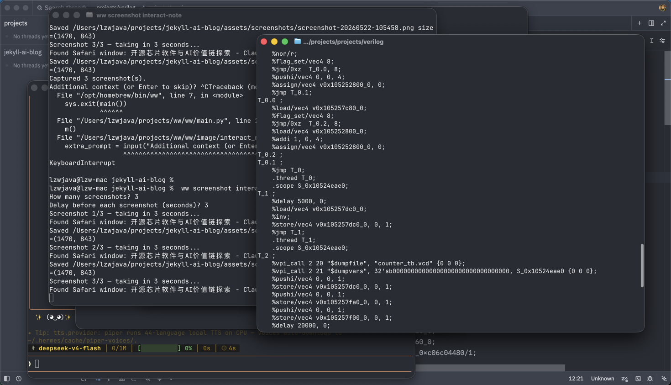Click the horizontal scrollbar in Zed editor

tap(490, 368)
